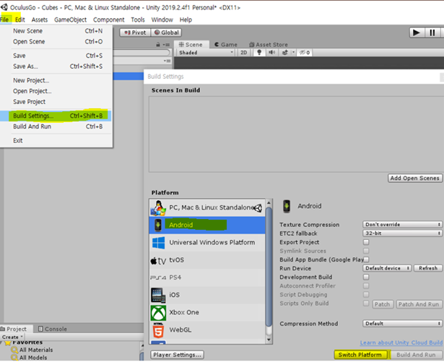444x362 pixels.
Task: Toggle scene effects icon
Action: click(x=285, y=53)
